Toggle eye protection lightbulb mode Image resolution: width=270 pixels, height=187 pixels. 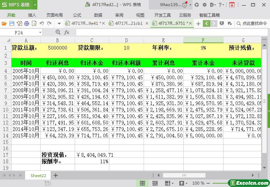pyautogui.click(x=181, y=183)
